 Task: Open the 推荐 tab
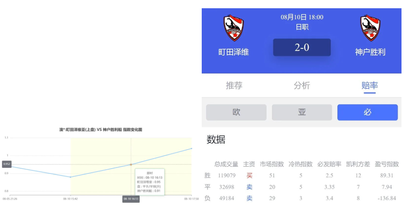pos(234,85)
